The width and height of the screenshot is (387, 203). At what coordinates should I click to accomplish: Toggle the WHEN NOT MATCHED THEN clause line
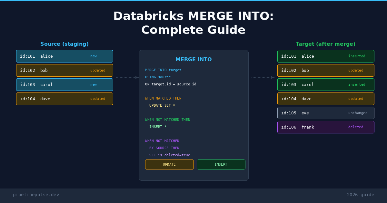point(167,120)
